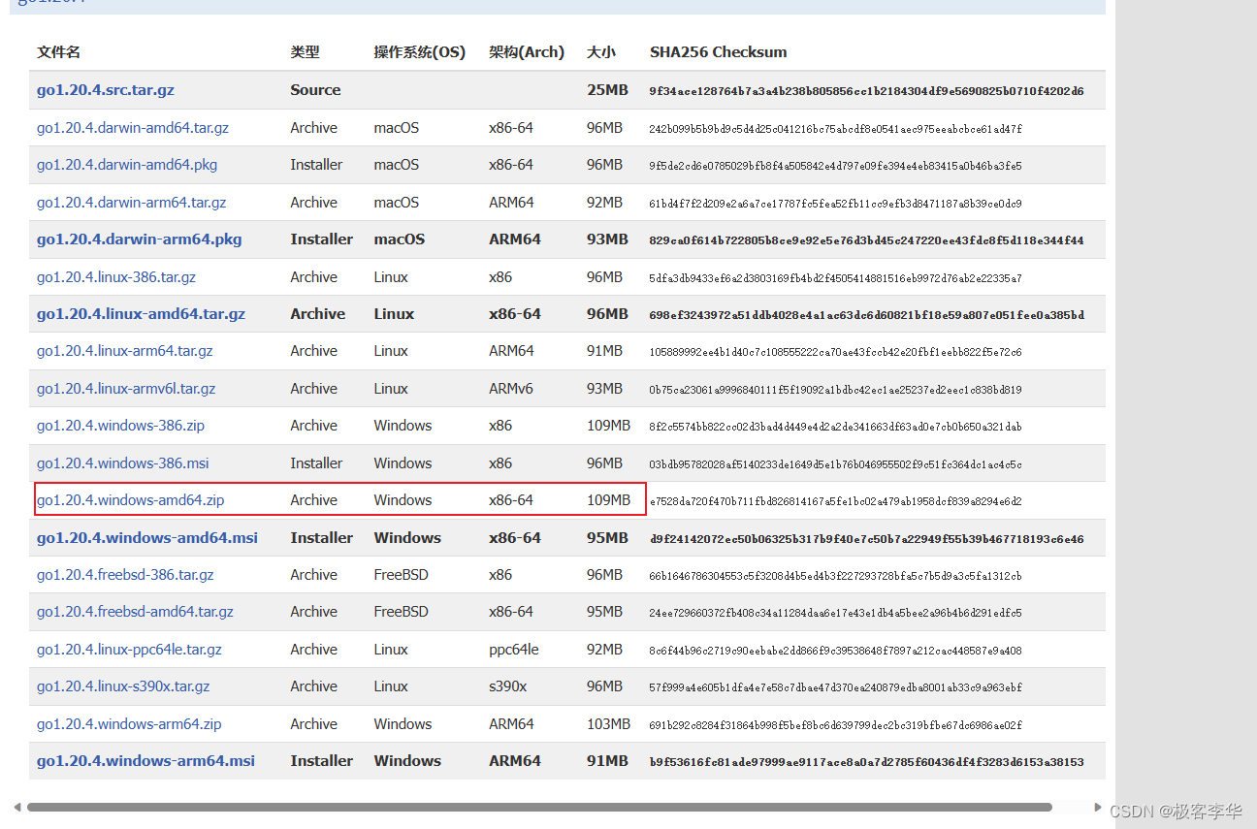This screenshot has width=1257, height=829.
Task: Click 91MB size in windows-arm64.msi row
Action: (607, 761)
